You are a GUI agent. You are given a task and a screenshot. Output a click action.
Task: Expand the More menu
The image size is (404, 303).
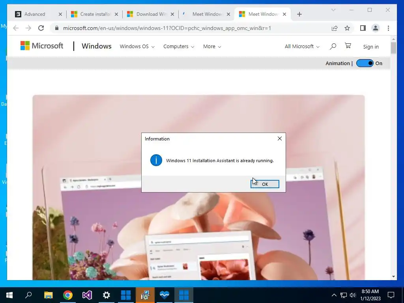[x=212, y=47]
